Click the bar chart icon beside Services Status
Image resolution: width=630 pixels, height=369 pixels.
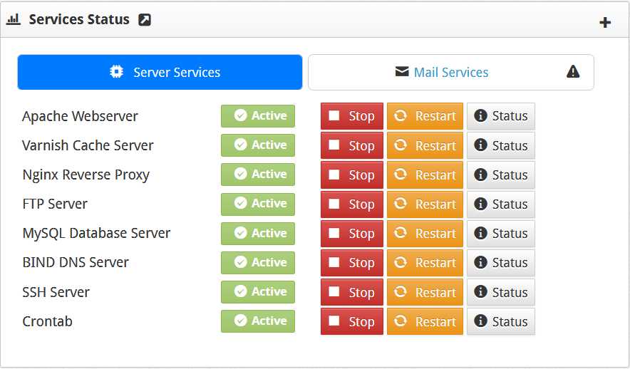(x=14, y=19)
